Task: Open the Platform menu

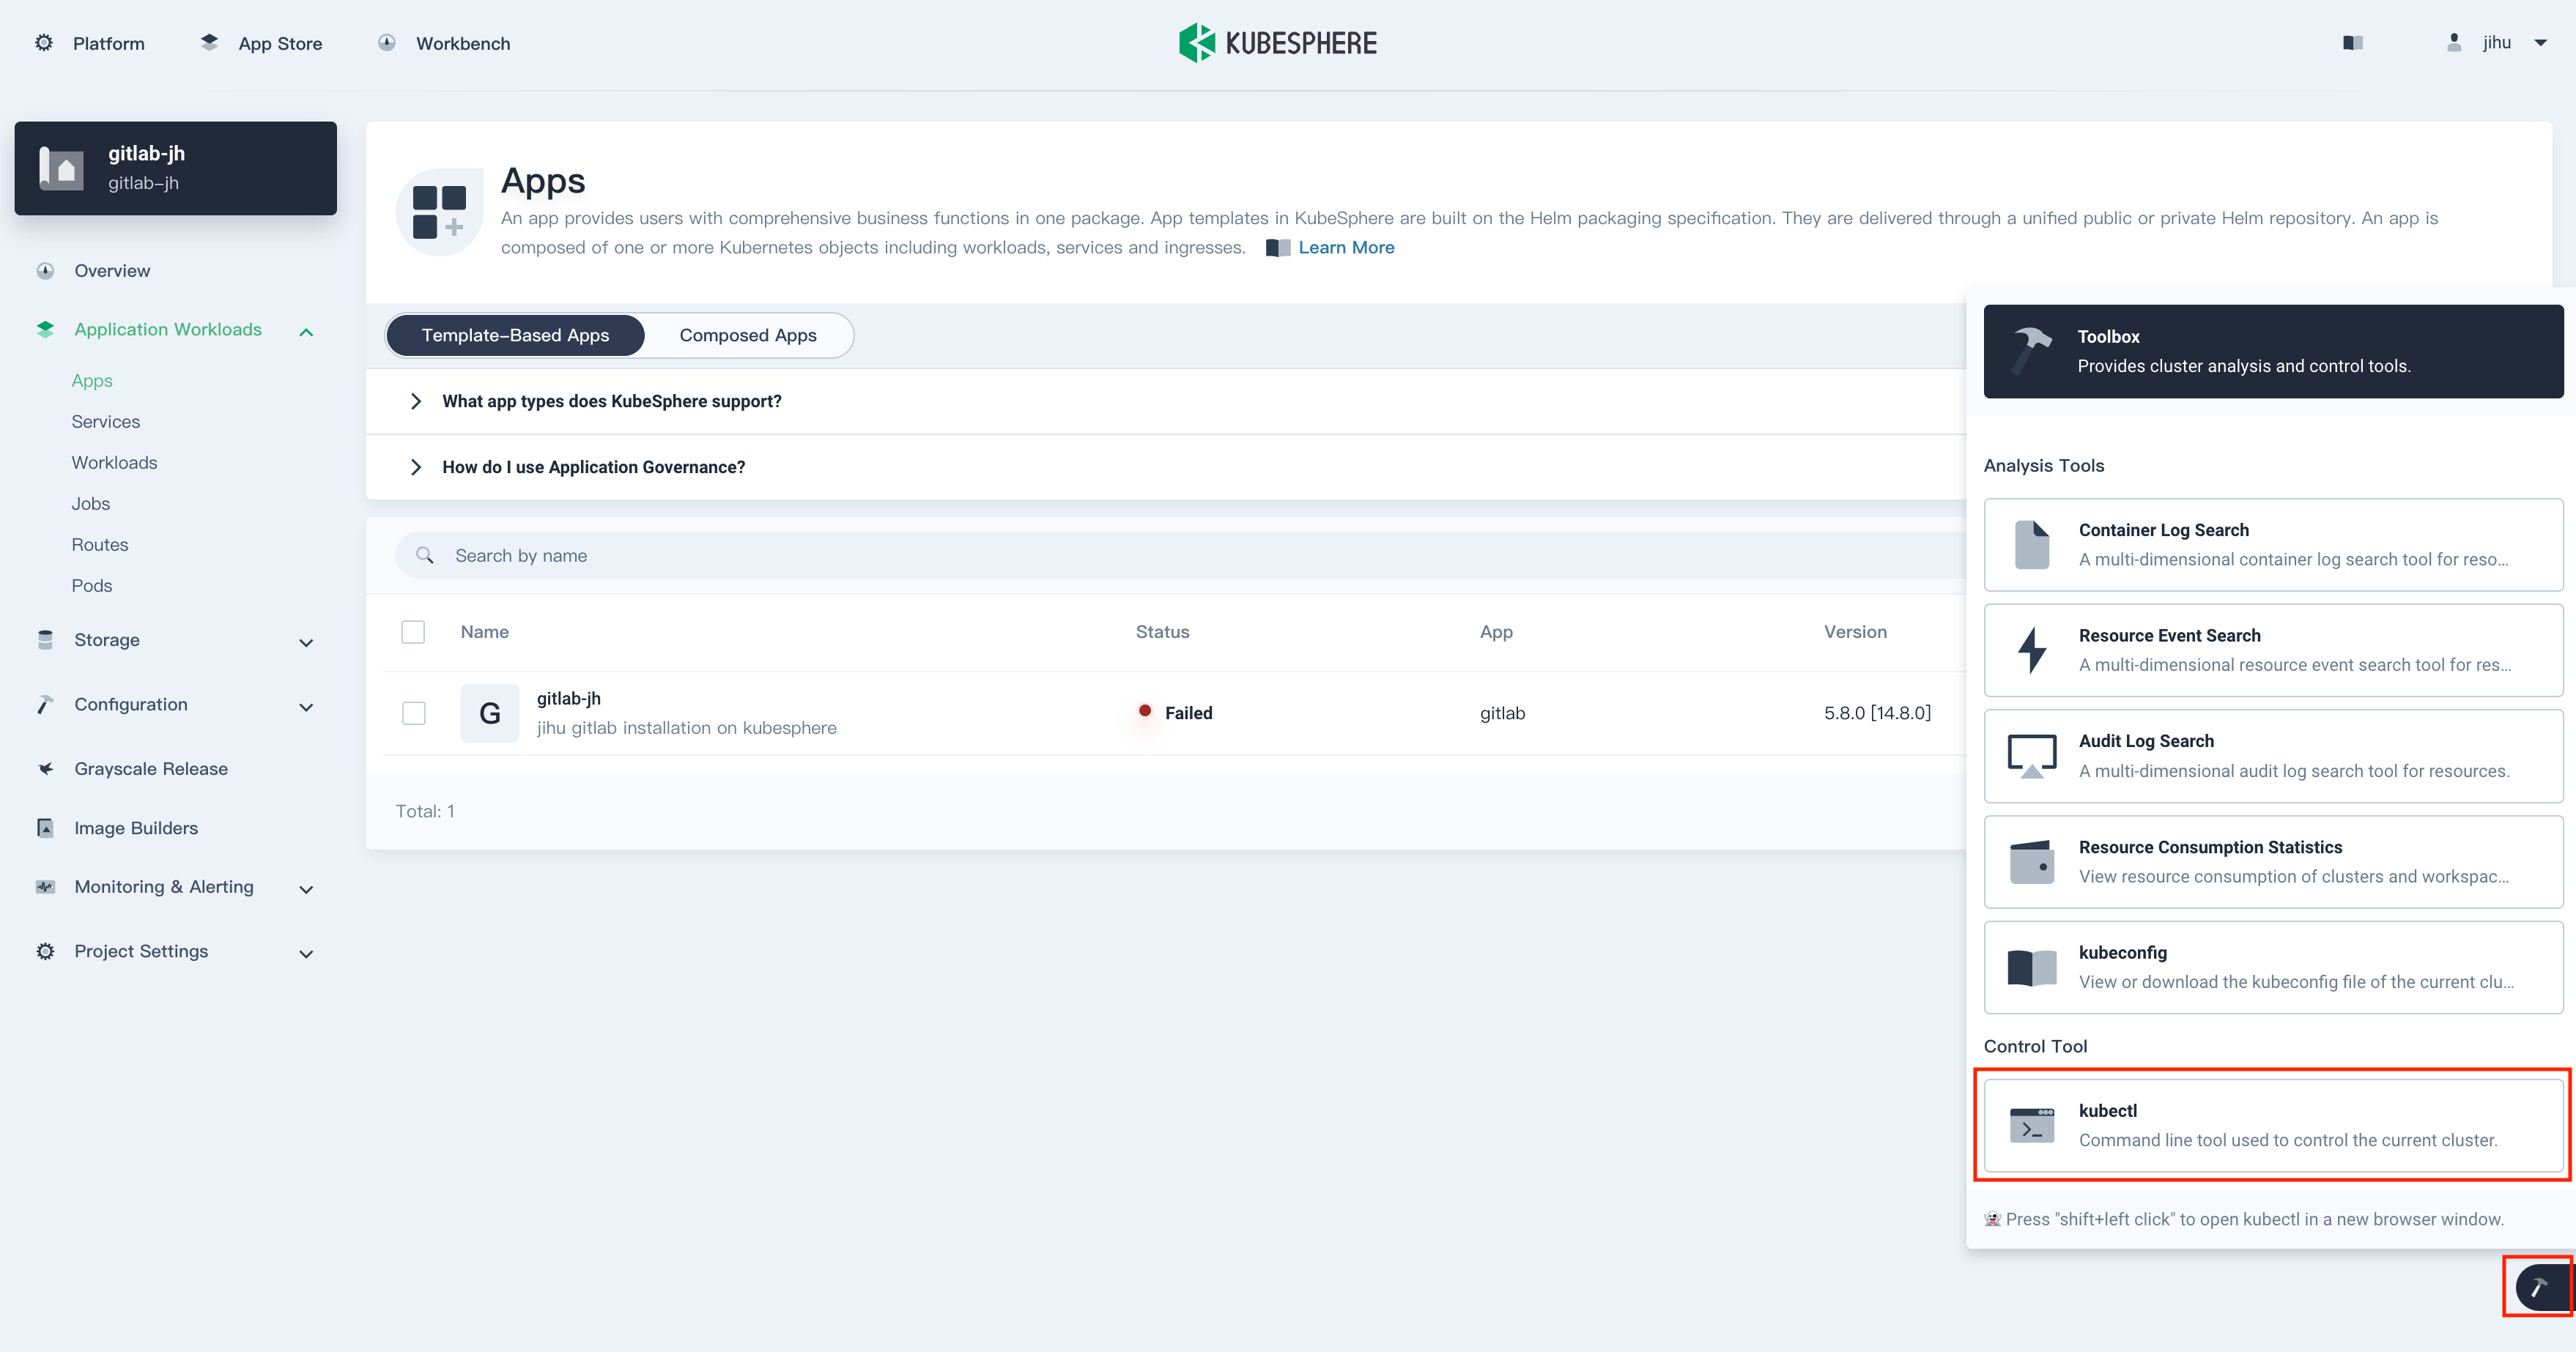Action: pyautogui.click(x=109, y=43)
